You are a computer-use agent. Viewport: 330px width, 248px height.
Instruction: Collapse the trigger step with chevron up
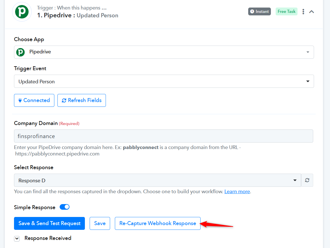312,12
